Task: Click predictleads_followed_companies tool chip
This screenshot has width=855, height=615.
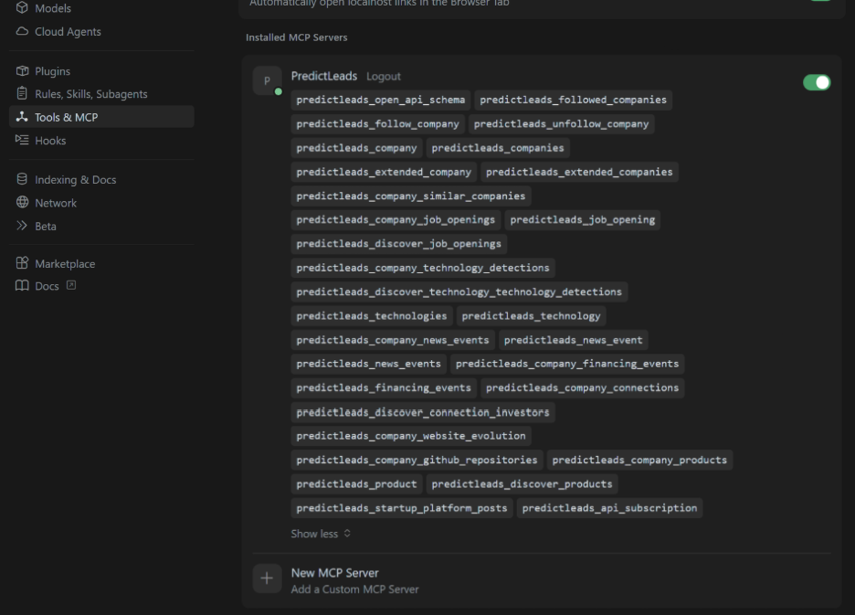Action: 573,100
